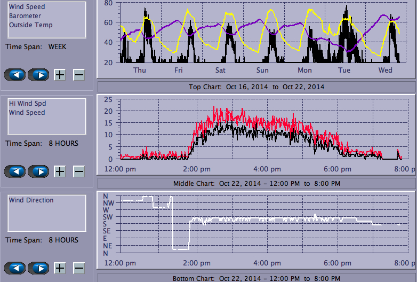417x282 pixels.
Task: Zoom in the top chart with plus button
Action: tap(60, 75)
